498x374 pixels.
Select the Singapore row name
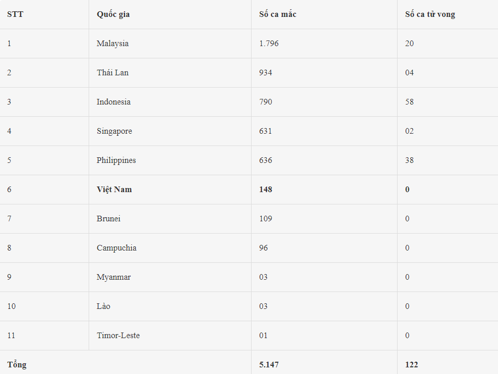pos(114,131)
